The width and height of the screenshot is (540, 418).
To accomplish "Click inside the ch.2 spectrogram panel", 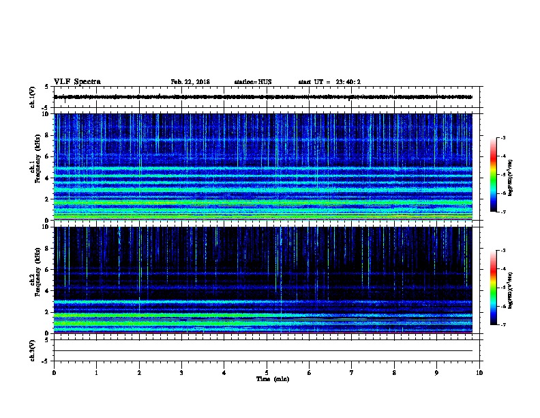I will pos(263,280).
